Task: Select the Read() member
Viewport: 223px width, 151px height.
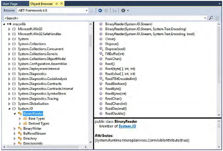Action: 110,64
